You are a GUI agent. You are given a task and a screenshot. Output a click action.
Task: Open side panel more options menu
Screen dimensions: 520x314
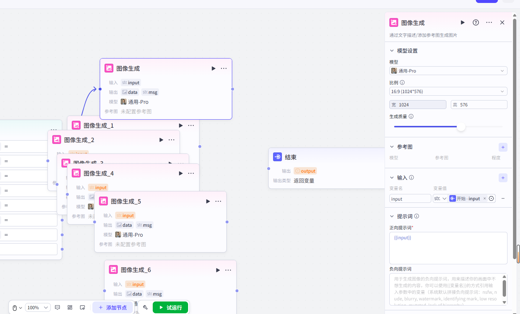489,22
